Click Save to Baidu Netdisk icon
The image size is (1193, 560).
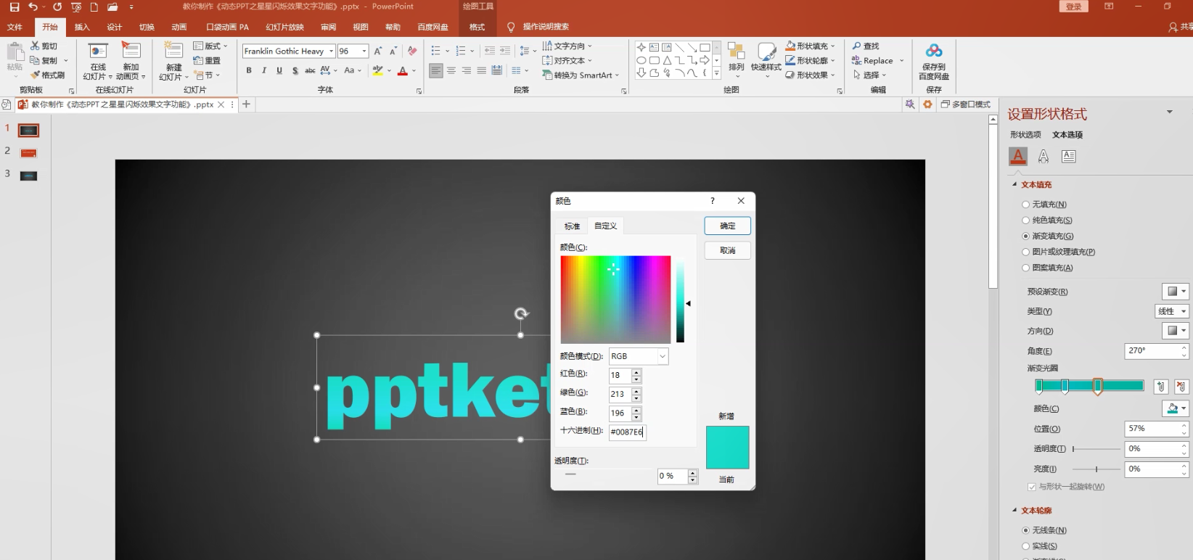(x=934, y=51)
